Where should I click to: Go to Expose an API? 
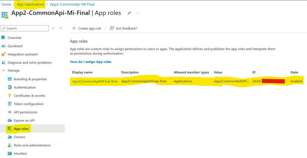(x=24, y=120)
